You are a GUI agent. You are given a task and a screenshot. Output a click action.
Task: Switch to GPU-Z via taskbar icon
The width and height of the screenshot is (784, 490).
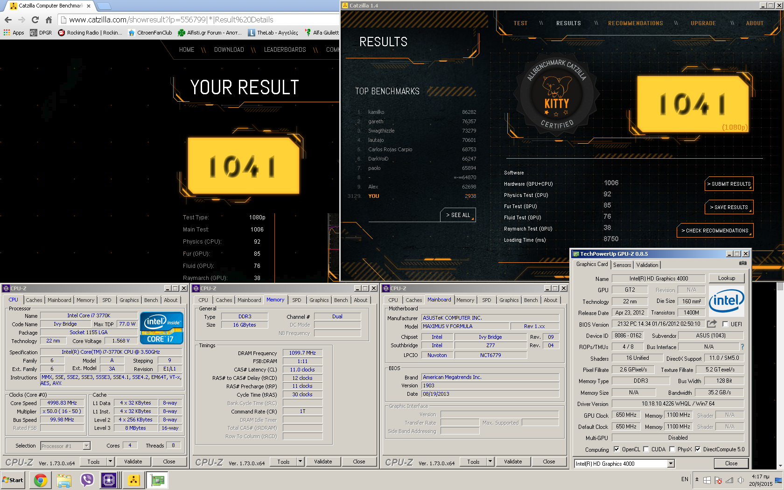click(x=157, y=480)
